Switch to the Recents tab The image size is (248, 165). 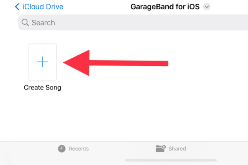(74, 148)
